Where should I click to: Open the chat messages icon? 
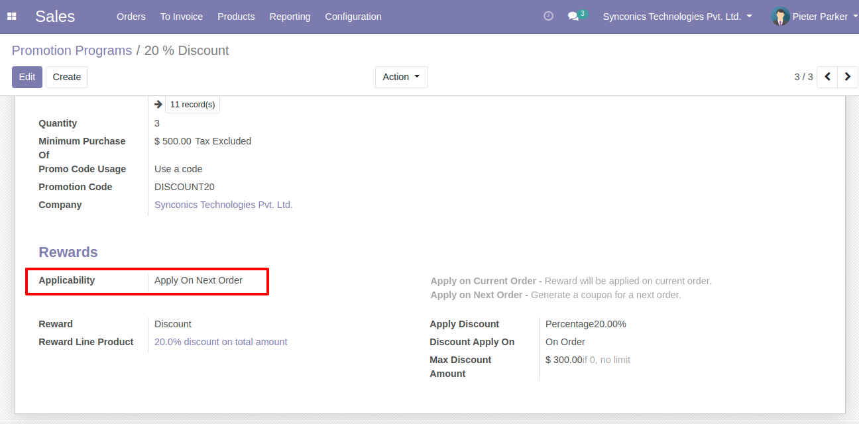[573, 17]
